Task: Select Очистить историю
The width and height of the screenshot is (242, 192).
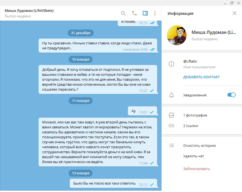Action: pyautogui.click(x=199, y=145)
